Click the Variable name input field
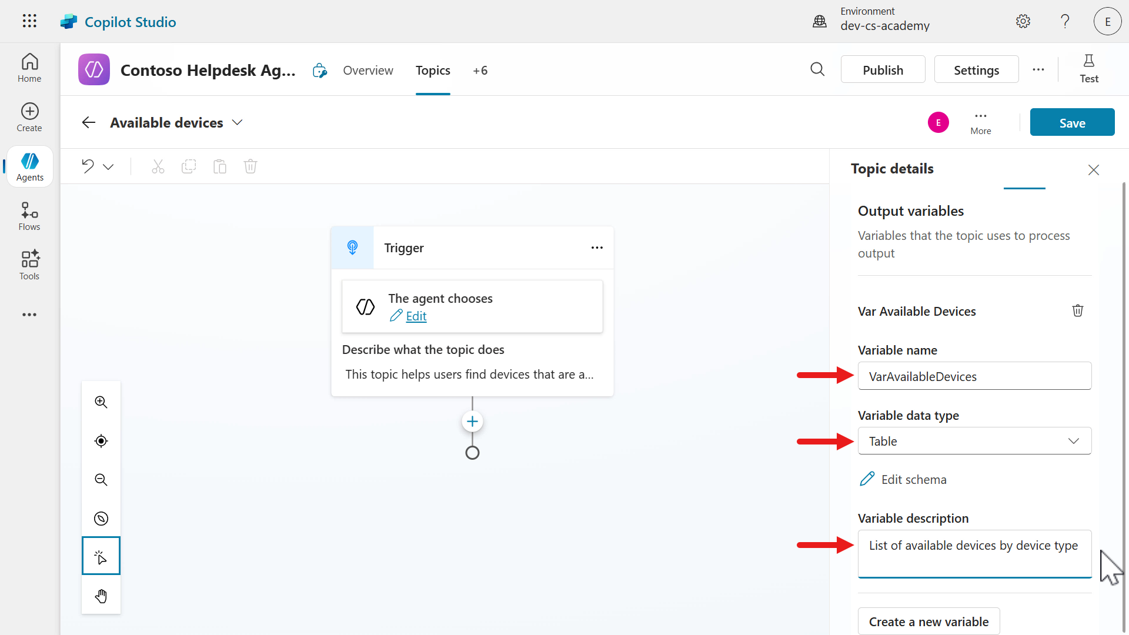Screen dimensions: 1129x635 974,376
